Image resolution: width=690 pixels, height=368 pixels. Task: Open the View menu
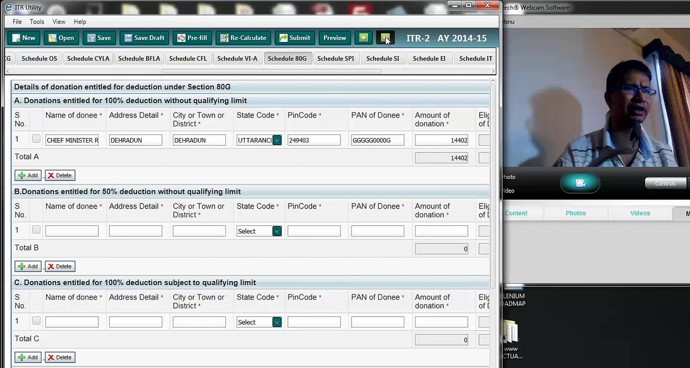(59, 21)
